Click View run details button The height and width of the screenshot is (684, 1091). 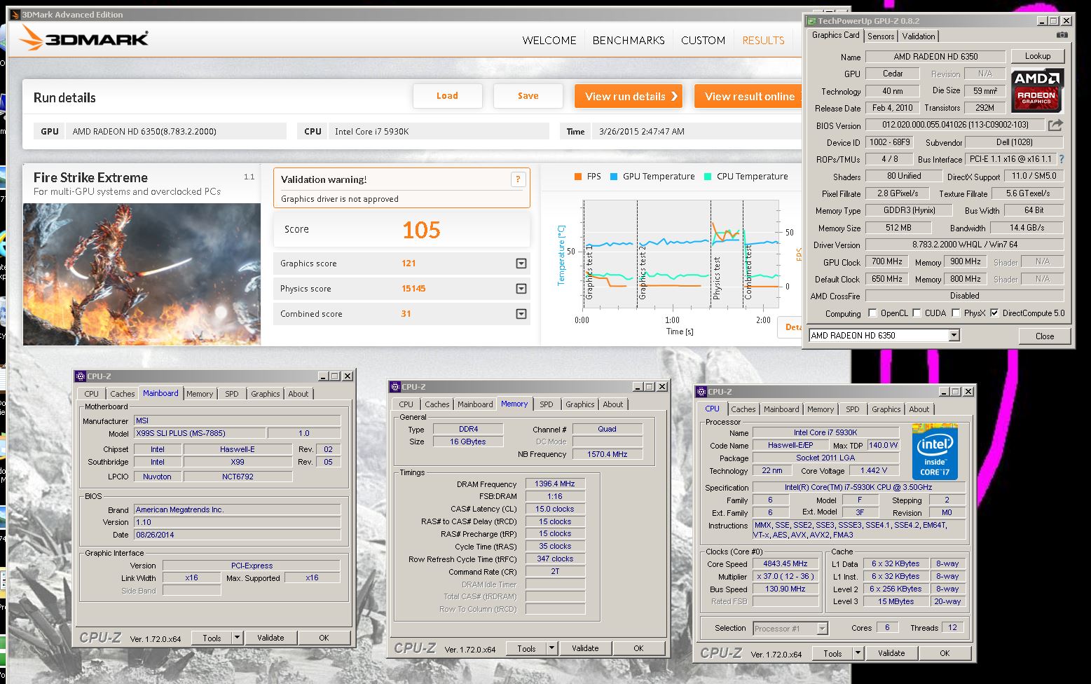coord(629,96)
